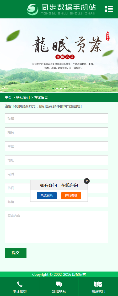Tap the map icon for contact us
The height and width of the screenshot is (296, 118).
point(98,284)
